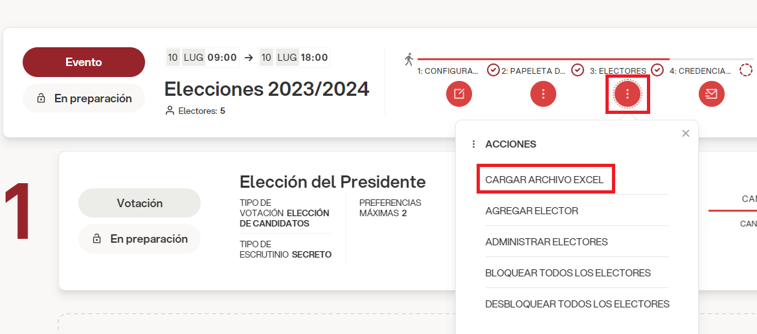Screen dimensions: 757x334
Task: Choose Agregar Elector option
Action: click(532, 211)
